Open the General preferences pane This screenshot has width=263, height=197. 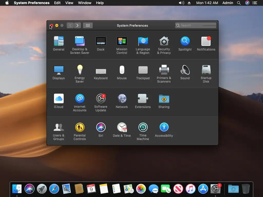pos(59,43)
